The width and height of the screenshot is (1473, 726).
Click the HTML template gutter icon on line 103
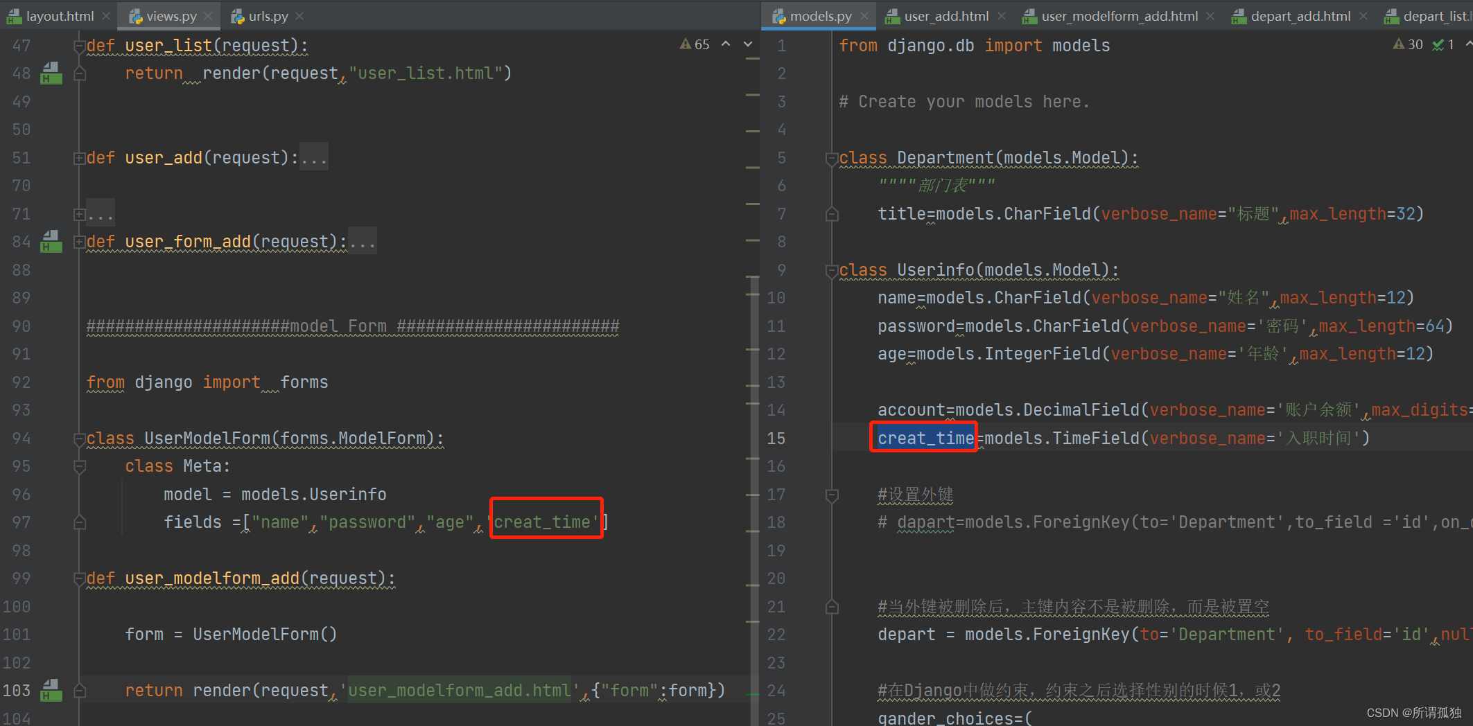pos(51,690)
